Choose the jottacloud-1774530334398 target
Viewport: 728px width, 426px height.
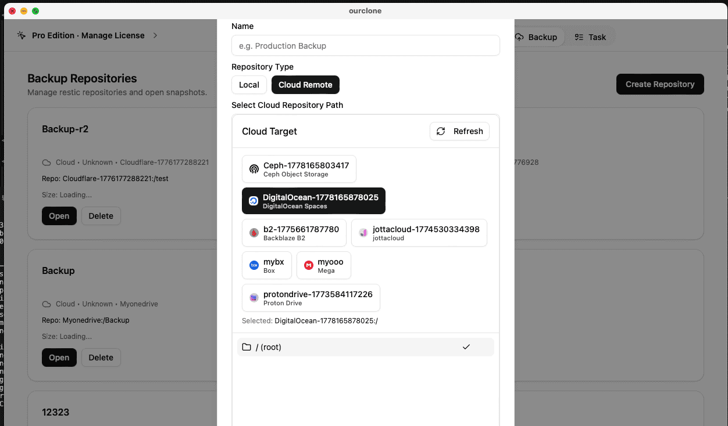(419, 233)
